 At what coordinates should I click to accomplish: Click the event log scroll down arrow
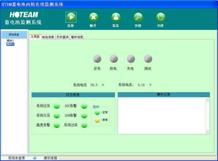point(207,132)
